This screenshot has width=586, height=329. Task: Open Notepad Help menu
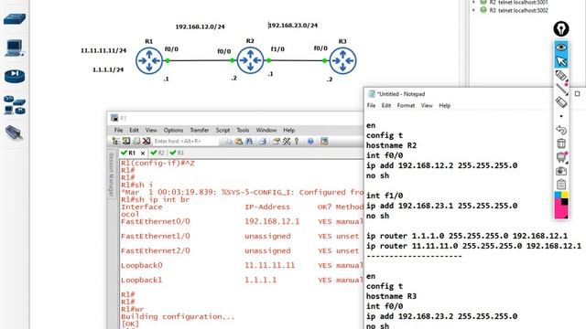pyautogui.click(x=444, y=106)
